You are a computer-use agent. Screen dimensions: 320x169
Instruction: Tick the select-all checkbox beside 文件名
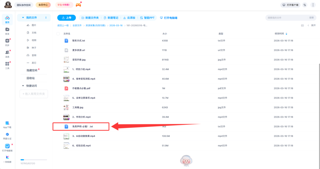[x=58, y=33]
